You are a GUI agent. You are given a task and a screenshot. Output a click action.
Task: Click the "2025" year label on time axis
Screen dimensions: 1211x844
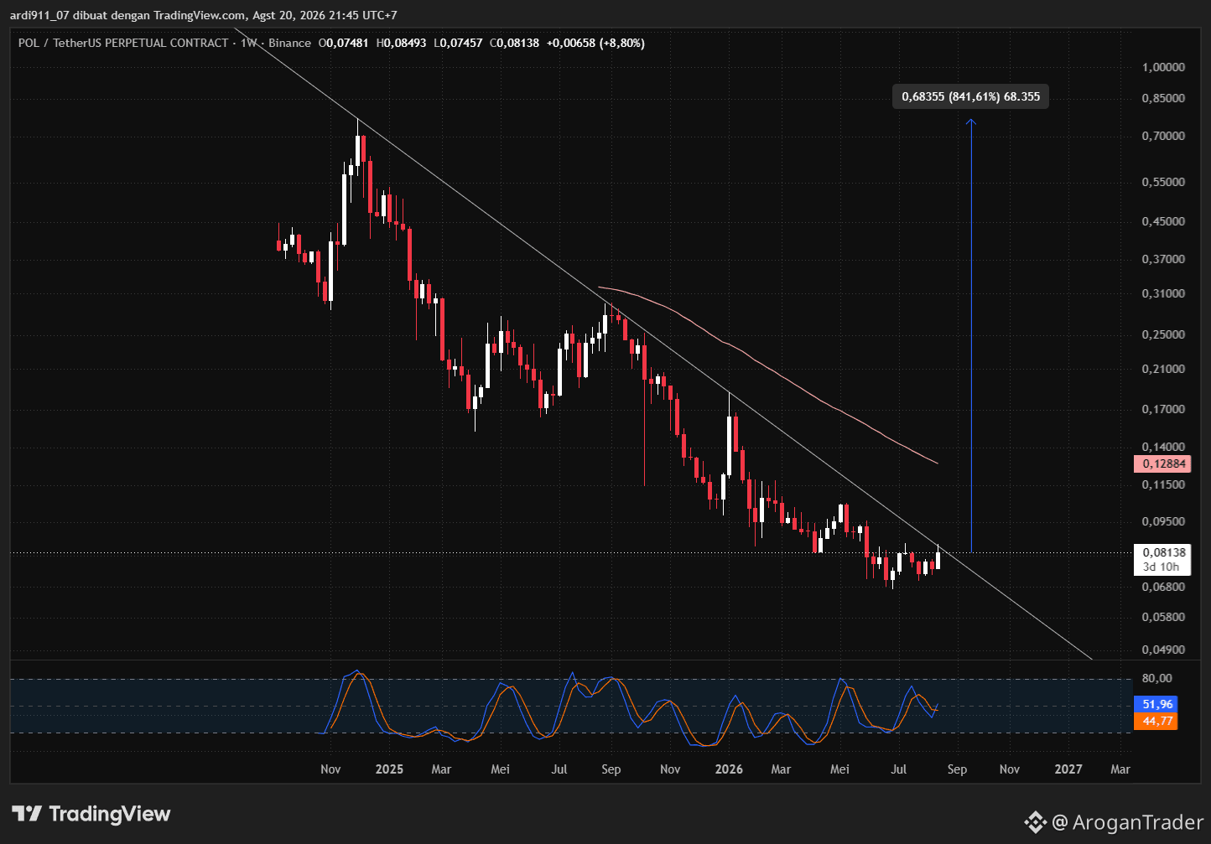[x=389, y=769]
